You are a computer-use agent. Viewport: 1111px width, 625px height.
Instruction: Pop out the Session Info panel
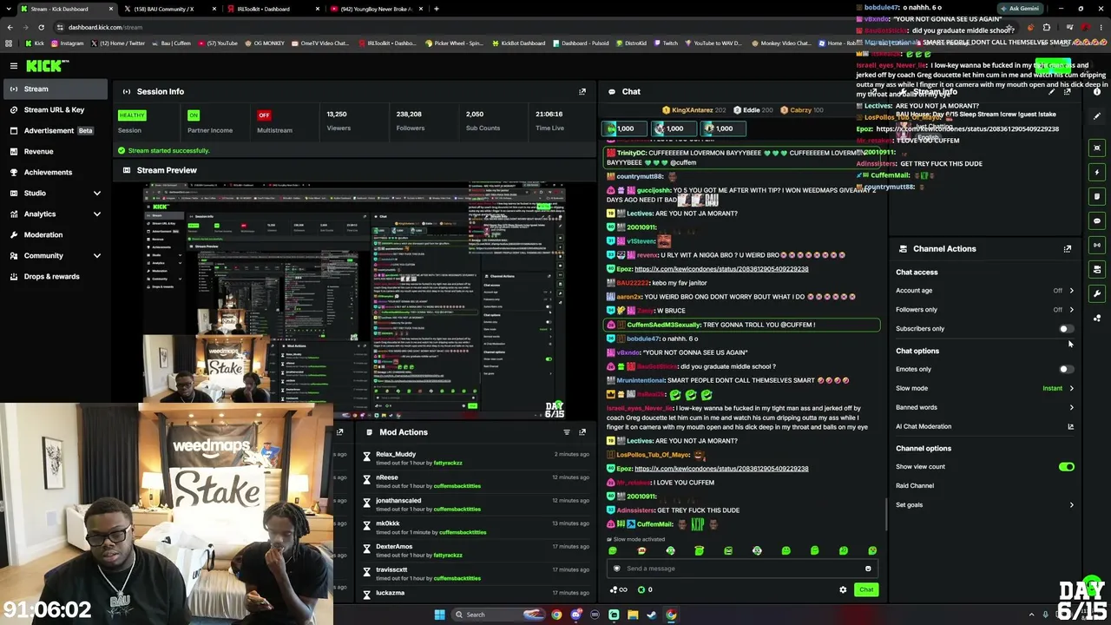[582, 91]
